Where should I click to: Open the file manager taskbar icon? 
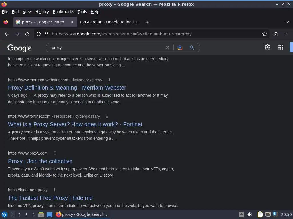41,214
